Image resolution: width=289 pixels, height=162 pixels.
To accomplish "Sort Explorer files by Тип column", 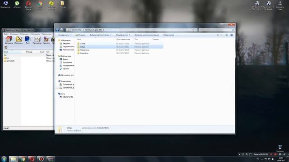I will (x=136, y=39).
